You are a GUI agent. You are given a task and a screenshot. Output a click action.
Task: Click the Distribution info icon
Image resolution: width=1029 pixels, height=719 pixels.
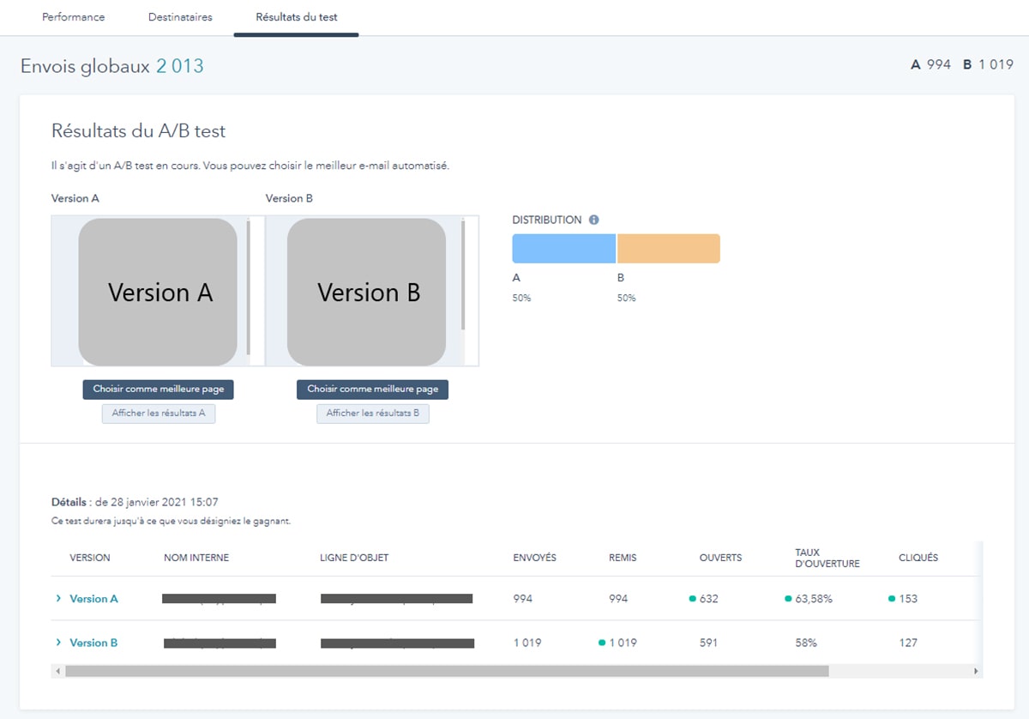click(594, 220)
